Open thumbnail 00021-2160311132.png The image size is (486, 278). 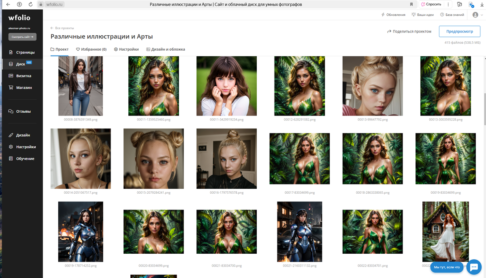click(300, 232)
